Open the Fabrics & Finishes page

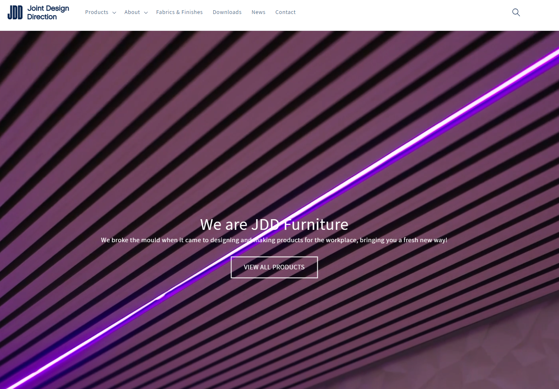pos(179,12)
